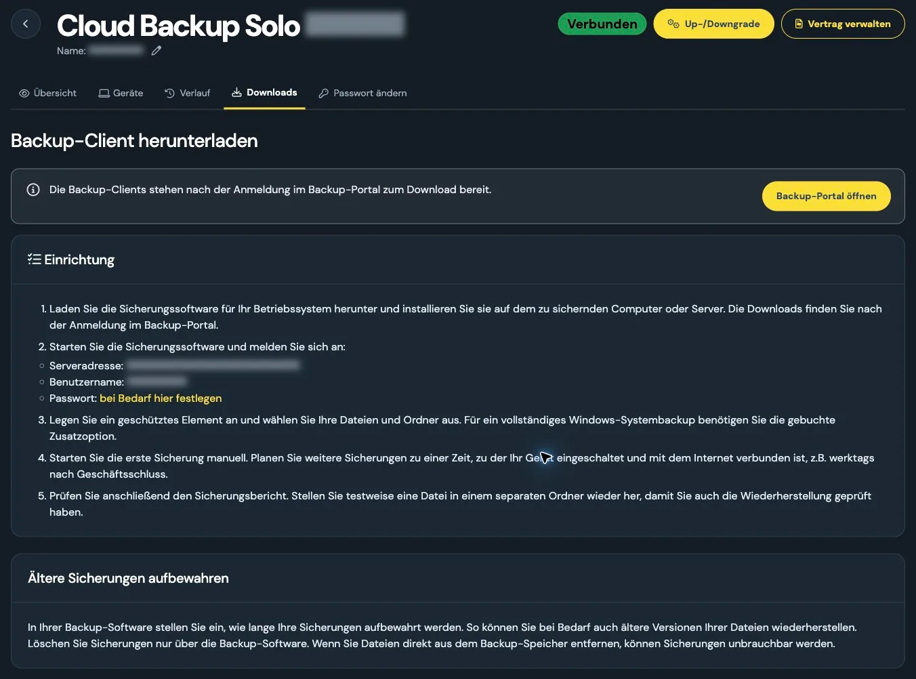Screen dimensions: 916x679
Task: Click the 'Passwort:' label in setup steps
Action: point(73,398)
